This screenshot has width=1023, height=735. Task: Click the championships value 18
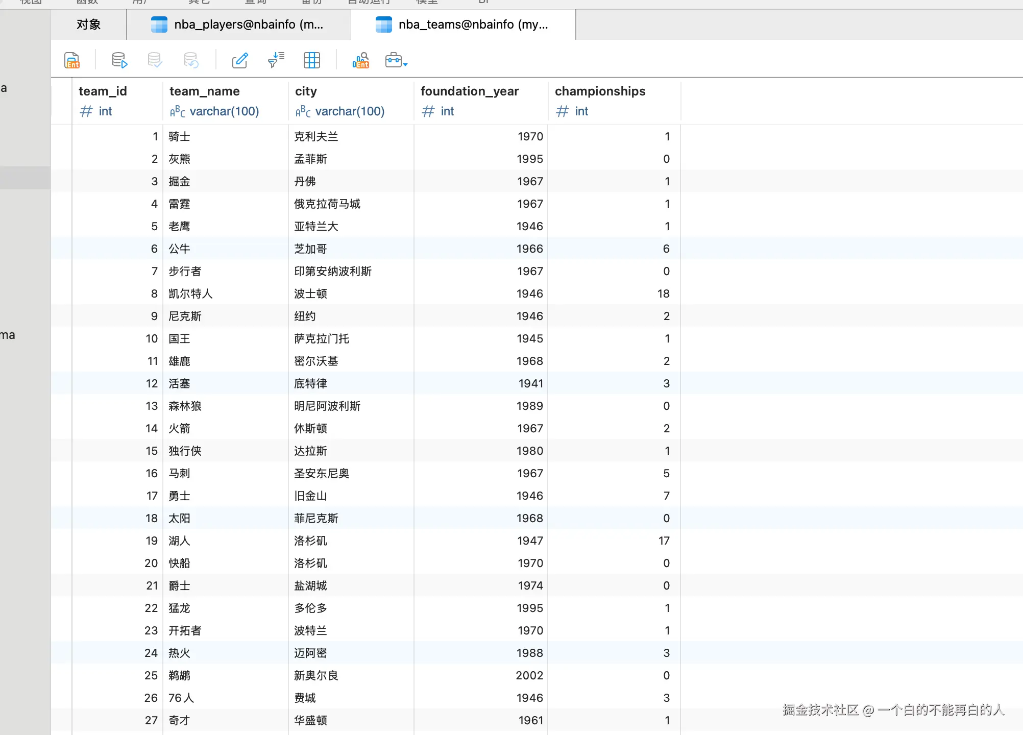[663, 293]
